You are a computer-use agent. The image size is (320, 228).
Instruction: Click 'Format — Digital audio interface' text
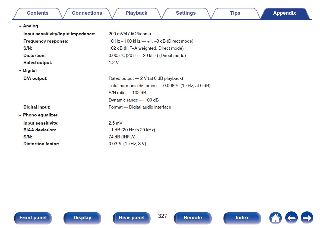(x=140, y=107)
